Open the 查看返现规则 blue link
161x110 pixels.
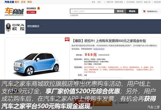(99, 49)
